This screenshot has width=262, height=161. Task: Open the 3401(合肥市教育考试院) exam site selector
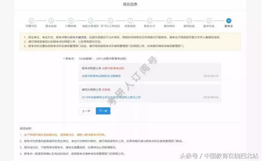click(x=111, y=59)
